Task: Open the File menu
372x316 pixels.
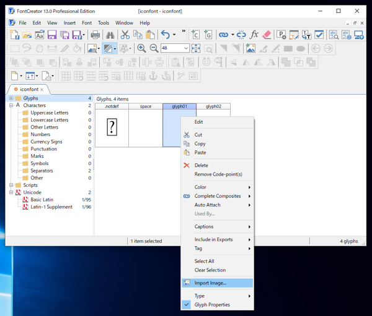Action: pos(22,23)
